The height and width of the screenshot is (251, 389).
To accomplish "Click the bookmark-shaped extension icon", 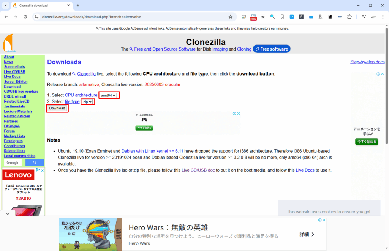I will (282, 17).
